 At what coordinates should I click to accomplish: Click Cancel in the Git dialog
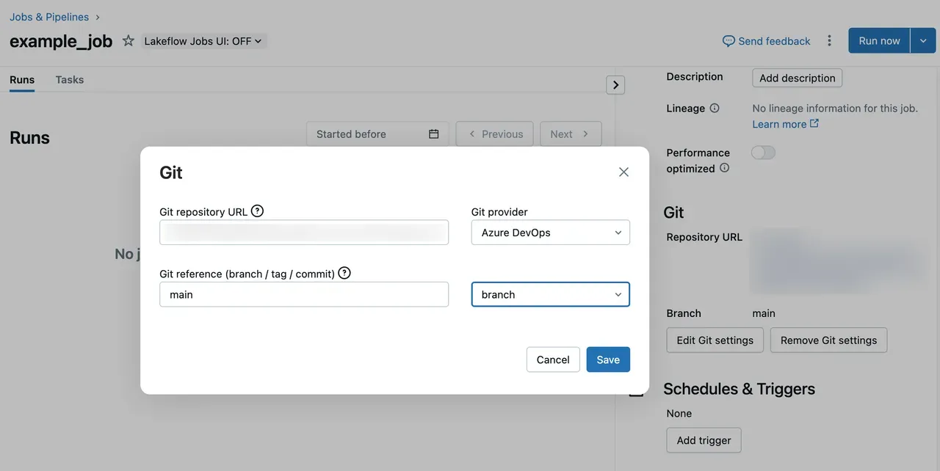point(553,359)
